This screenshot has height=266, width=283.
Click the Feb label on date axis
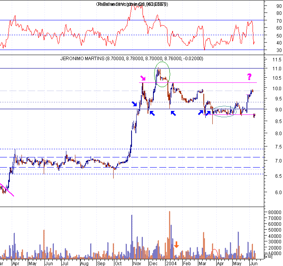tap(187, 264)
